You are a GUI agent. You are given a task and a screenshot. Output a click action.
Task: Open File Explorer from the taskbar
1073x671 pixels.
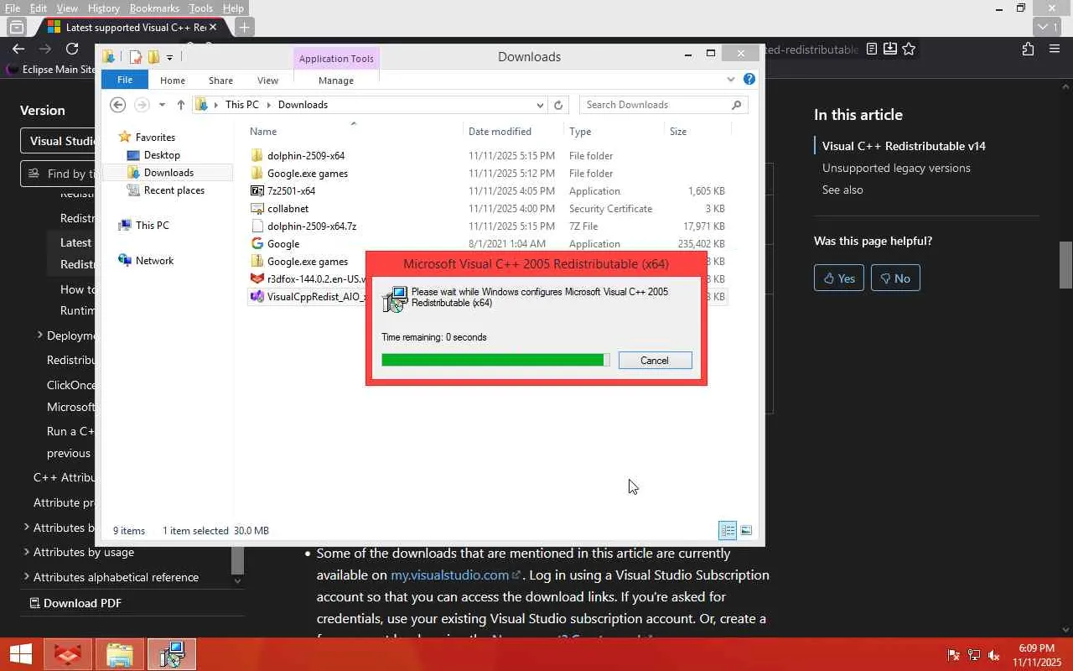(x=119, y=654)
